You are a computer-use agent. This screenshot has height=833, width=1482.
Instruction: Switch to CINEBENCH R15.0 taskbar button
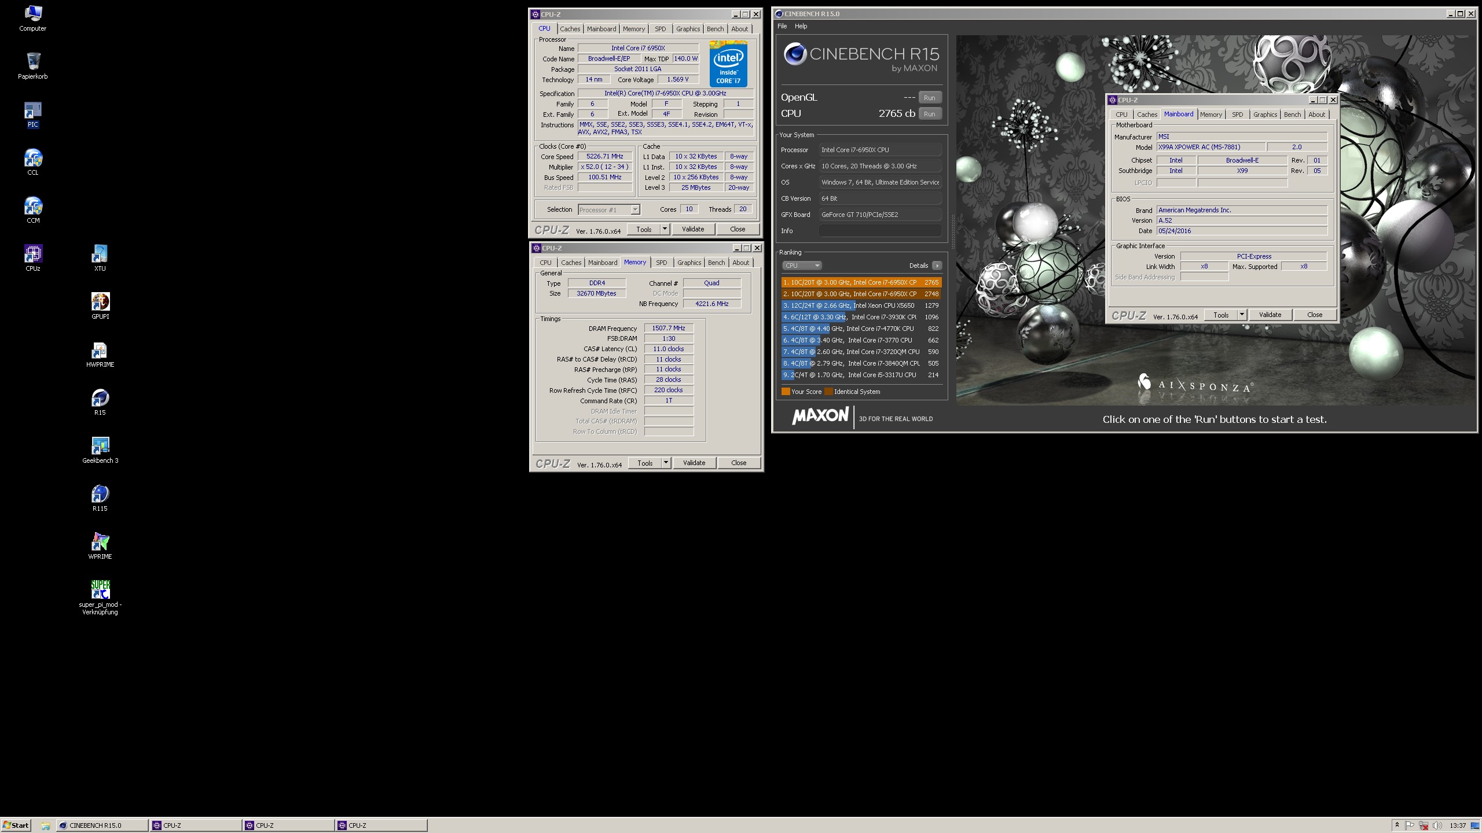pyautogui.click(x=102, y=825)
